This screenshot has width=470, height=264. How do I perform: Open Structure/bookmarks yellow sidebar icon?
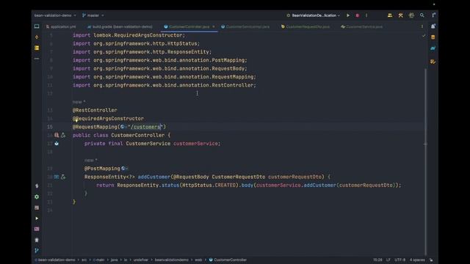[x=37, y=48]
